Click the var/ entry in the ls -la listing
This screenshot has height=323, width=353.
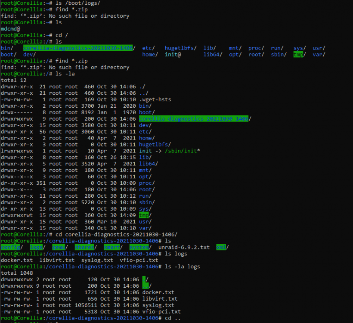pos(145,228)
